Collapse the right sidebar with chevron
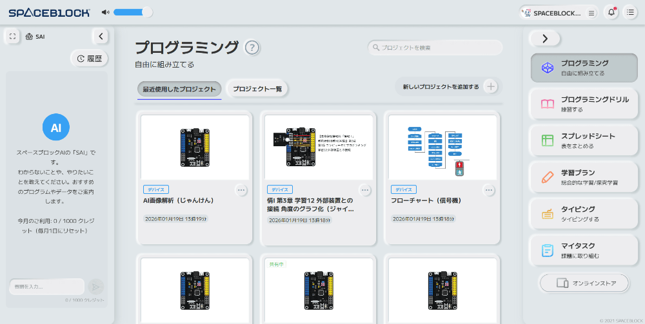This screenshot has width=645, height=324. 545,39
